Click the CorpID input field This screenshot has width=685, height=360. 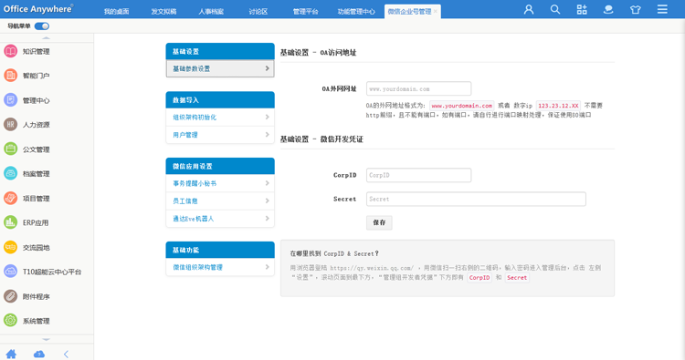coord(418,175)
